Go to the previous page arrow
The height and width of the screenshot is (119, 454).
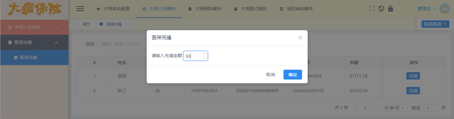356,108
